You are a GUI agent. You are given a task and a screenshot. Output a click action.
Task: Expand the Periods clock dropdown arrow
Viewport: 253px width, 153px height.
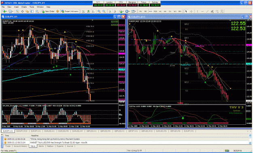pos(130,11)
